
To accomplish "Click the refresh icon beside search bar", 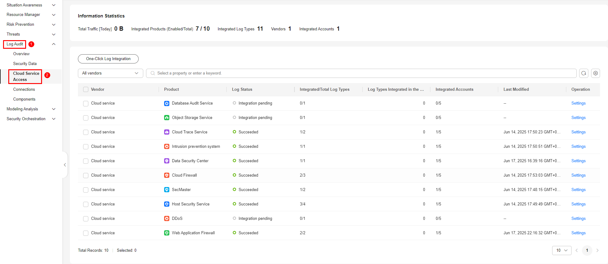I will (x=583, y=73).
